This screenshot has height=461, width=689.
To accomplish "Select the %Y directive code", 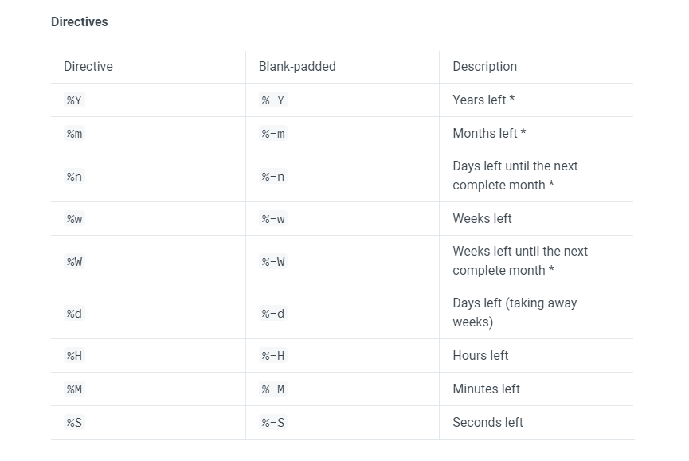I will [74, 100].
